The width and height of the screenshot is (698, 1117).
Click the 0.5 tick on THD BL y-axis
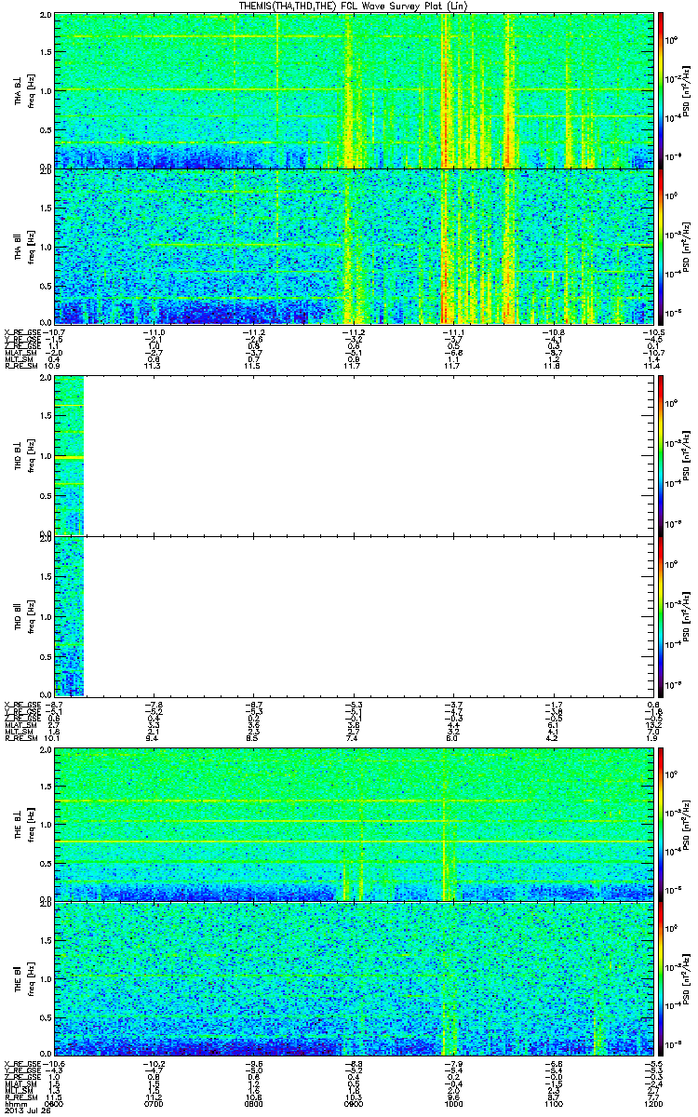[x=46, y=495]
